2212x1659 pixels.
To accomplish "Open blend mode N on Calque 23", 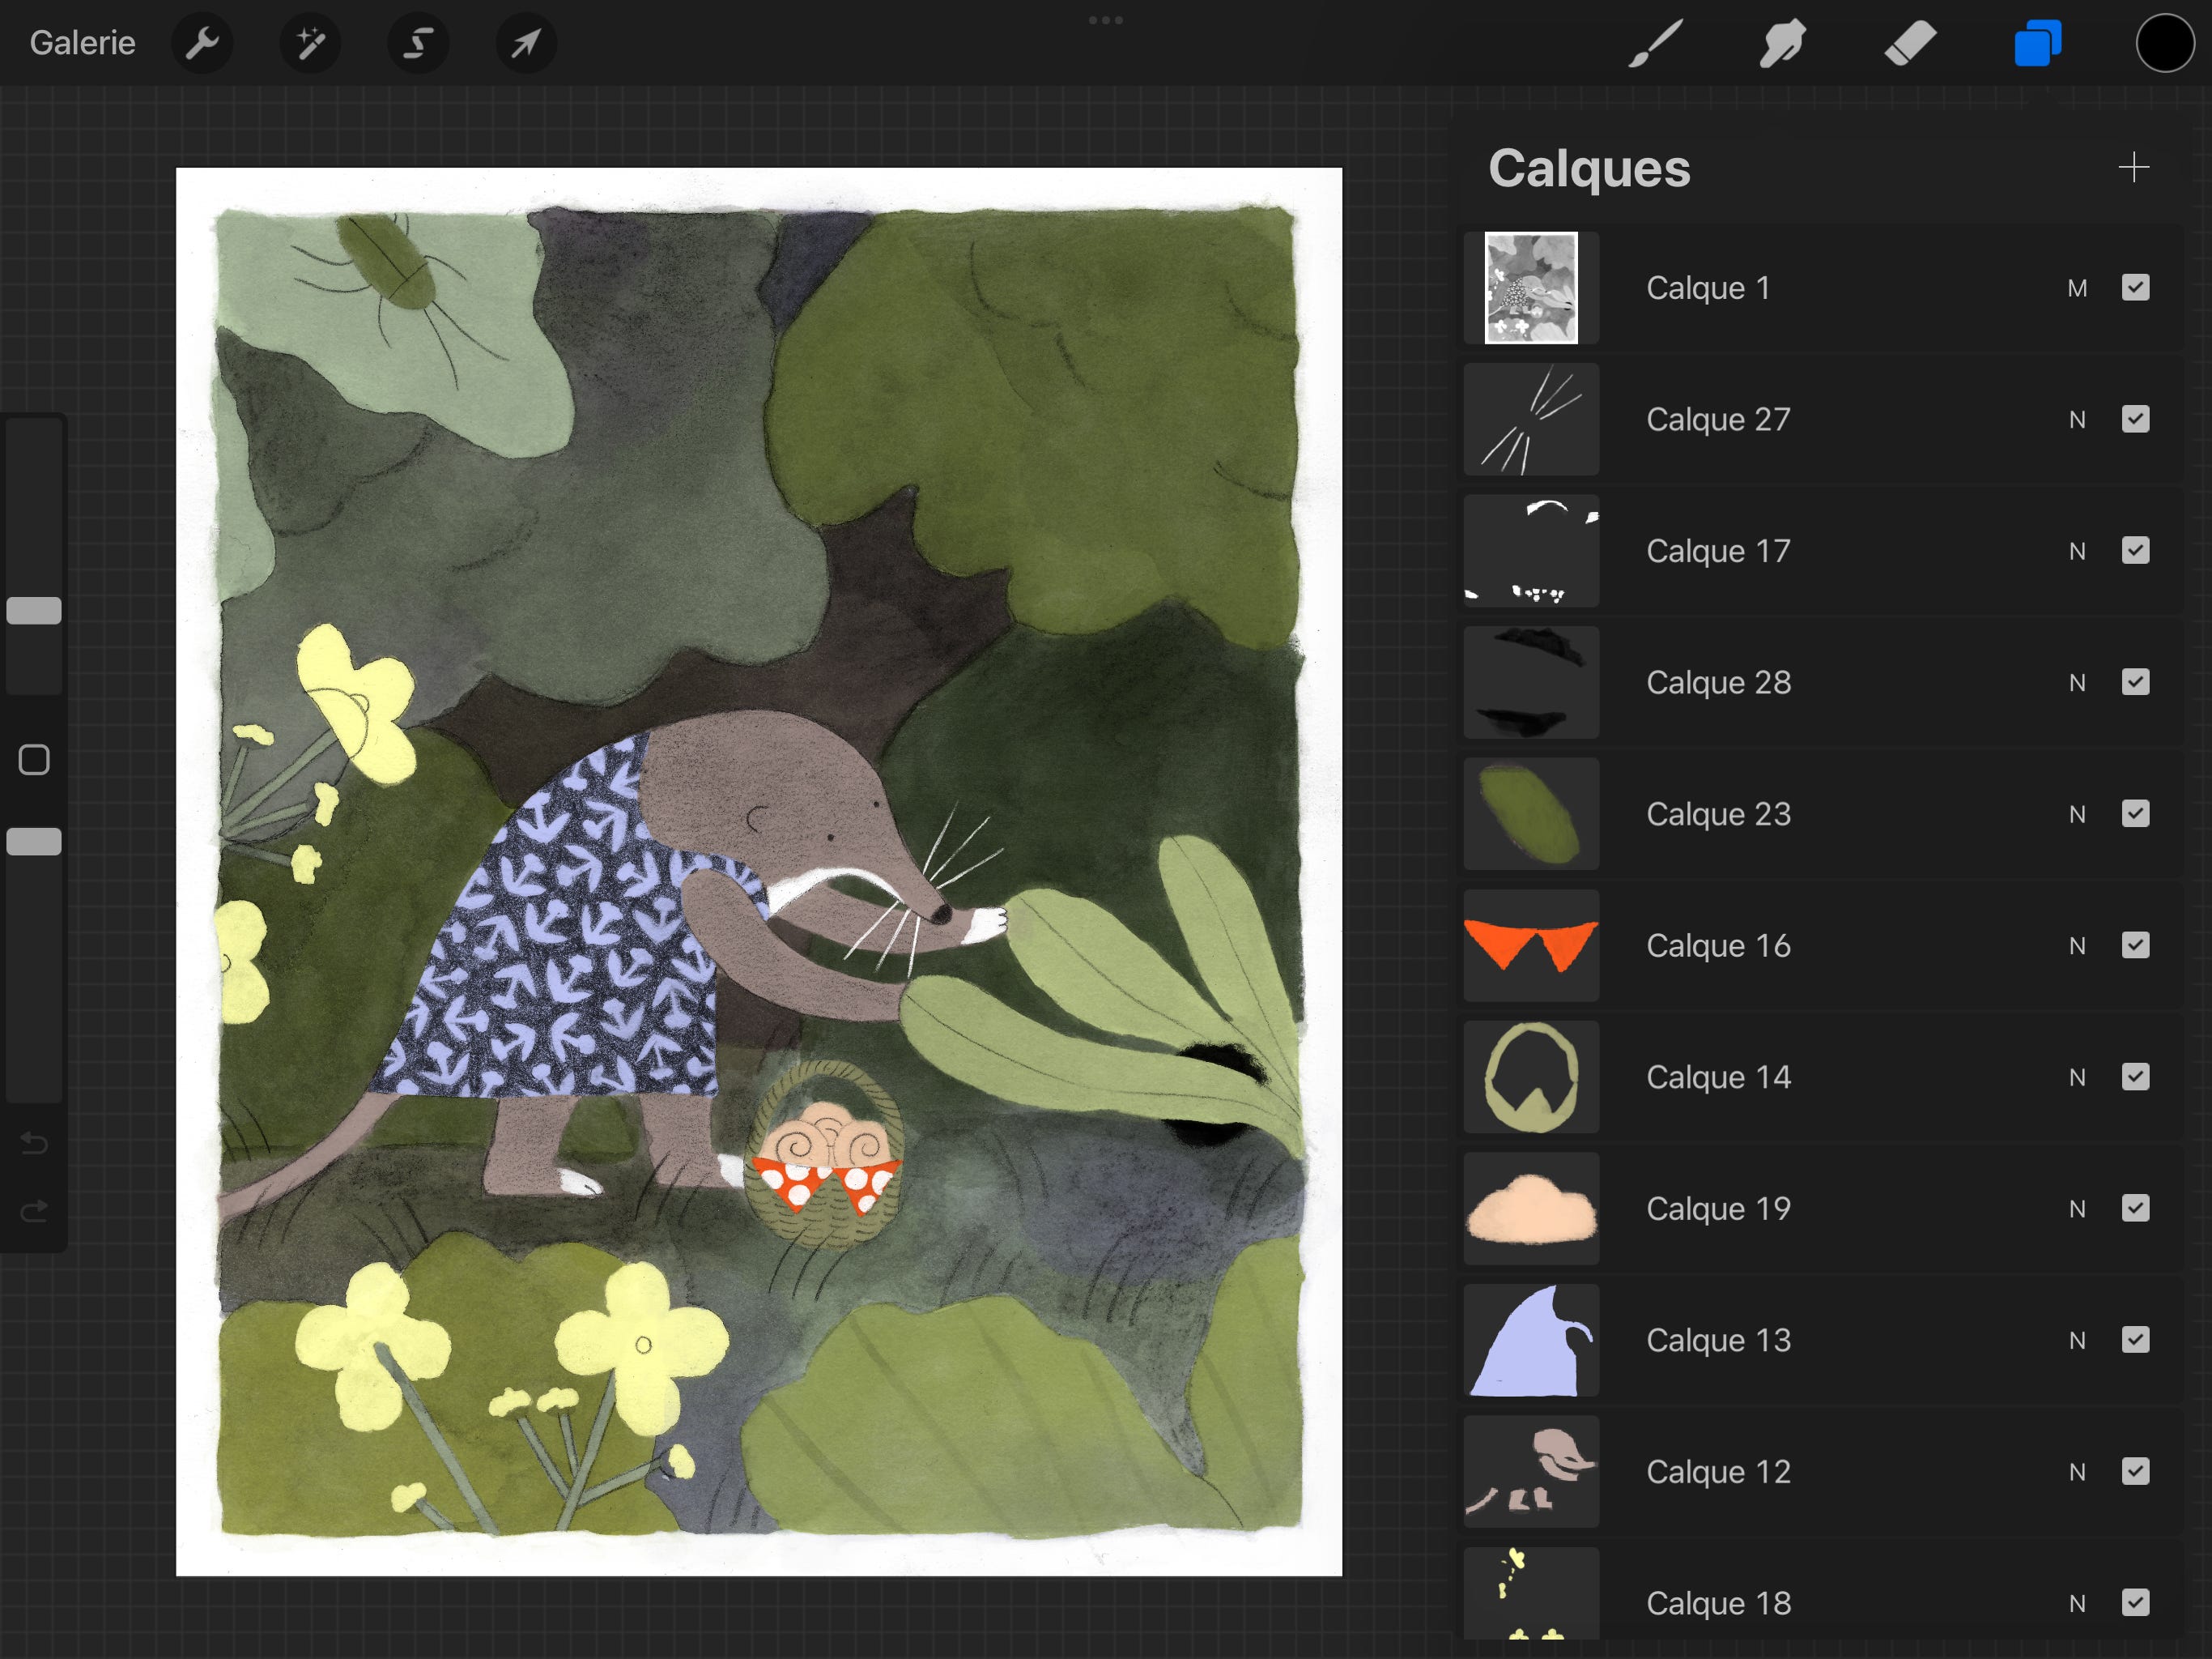I will click(2077, 814).
